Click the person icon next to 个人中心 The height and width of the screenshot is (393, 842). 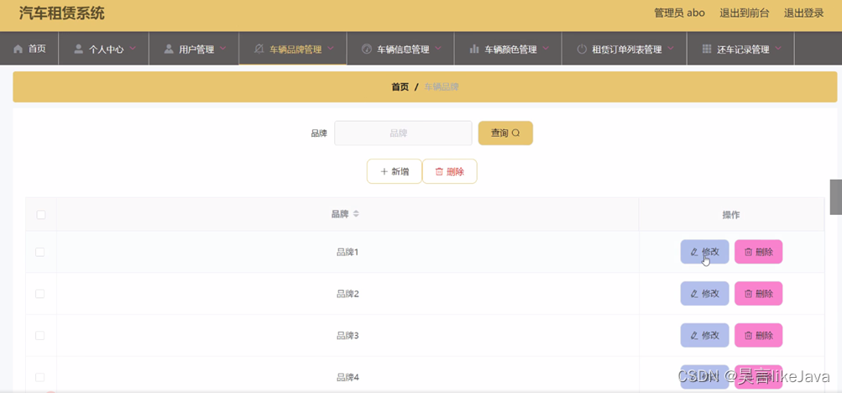coord(78,49)
